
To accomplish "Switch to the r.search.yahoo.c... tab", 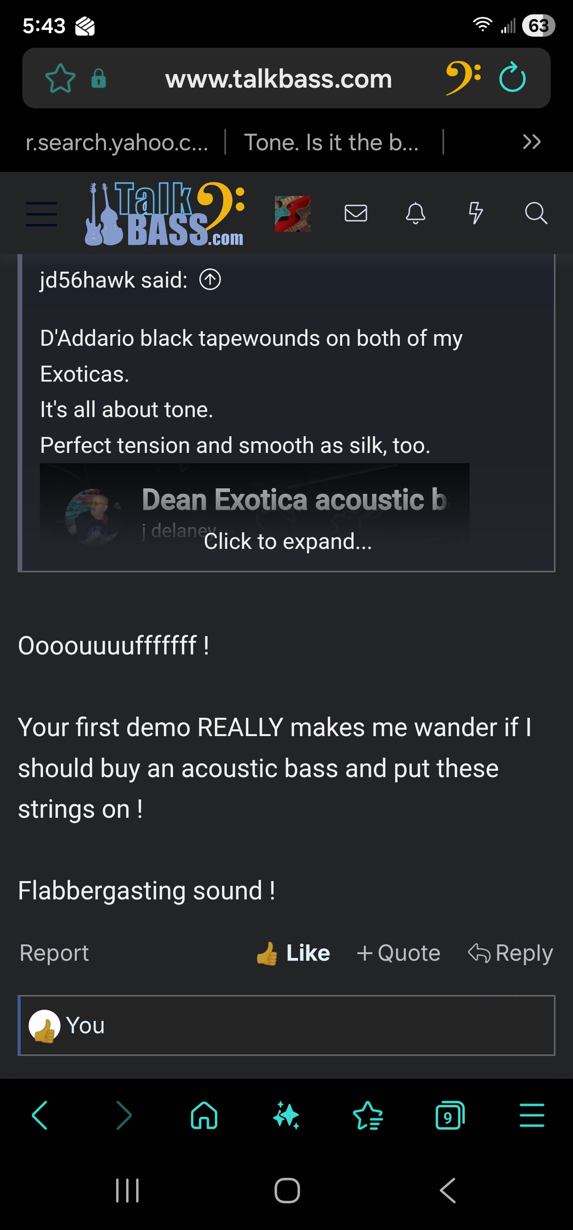I will pyautogui.click(x=117, y=142).
